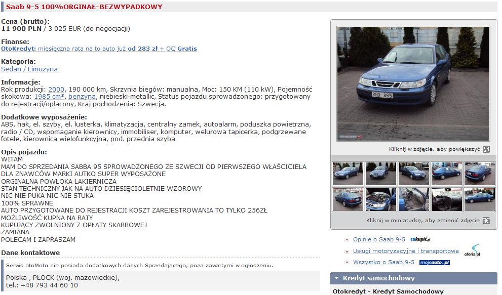This screenshot has width=502, height=295.
Task: Open Usługi motoryzacyjne i transportowe link
Action: tap(406, 251)
